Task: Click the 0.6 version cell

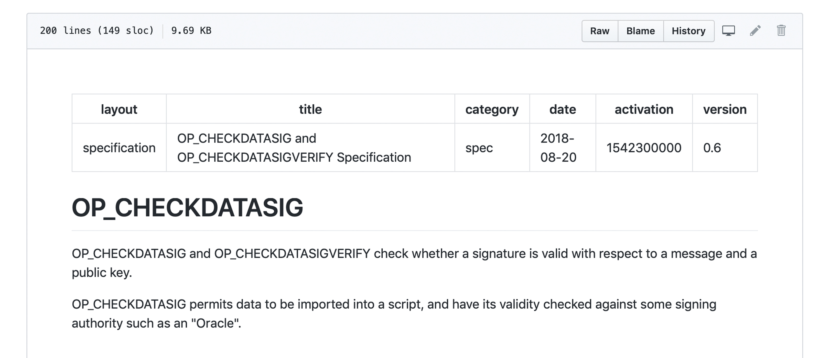Action: pos(712,148)
